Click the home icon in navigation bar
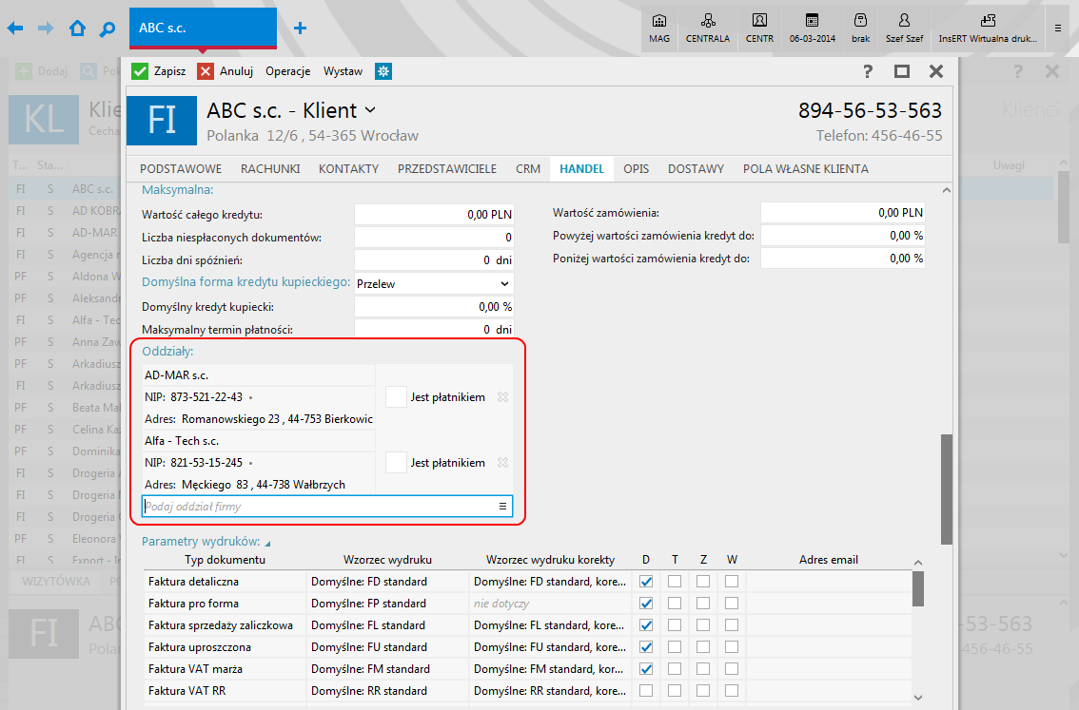Viewport: 1079px width, 710px height. pos(77,29)
